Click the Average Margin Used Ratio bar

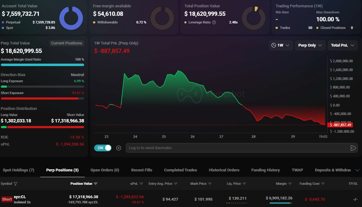click(42, 65)
